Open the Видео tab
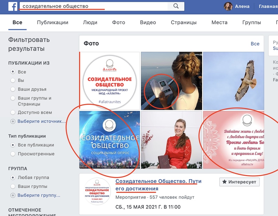This screenshot has width=278, height=216. (148, 22)
